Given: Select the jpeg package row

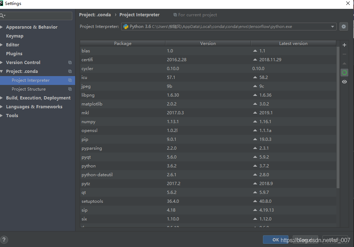Looking at the screenshot, I should tap(208, 86).
